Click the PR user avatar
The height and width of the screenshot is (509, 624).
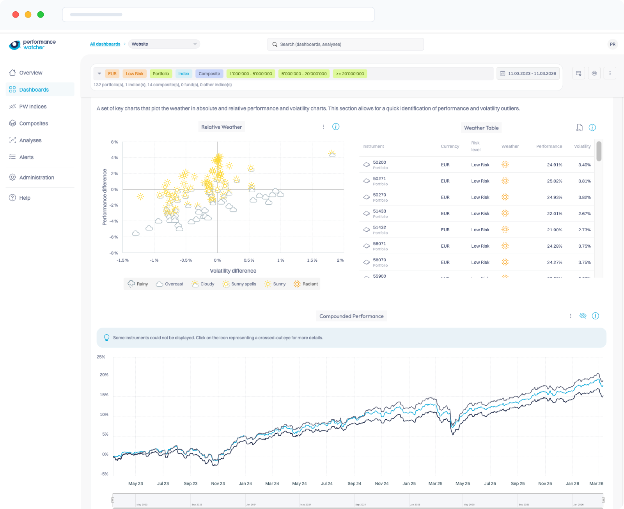click(612, 44)
